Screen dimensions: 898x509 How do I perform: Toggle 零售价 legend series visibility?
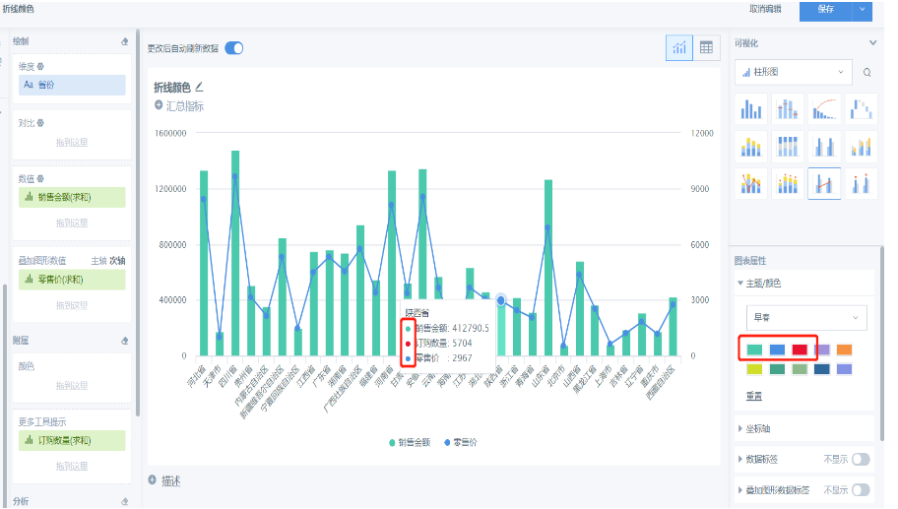tap(461, 442)
